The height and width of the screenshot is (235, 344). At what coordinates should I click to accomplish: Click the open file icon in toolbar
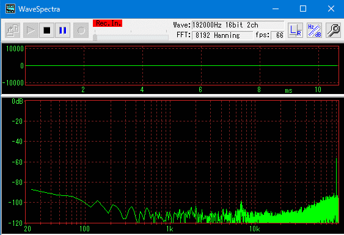point(12,31)
